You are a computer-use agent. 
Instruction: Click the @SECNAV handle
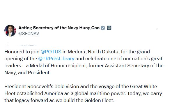click(29, 34)
